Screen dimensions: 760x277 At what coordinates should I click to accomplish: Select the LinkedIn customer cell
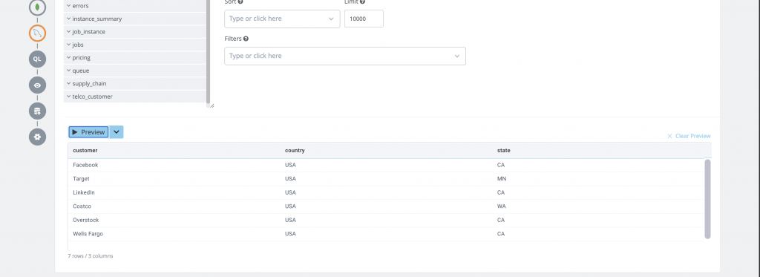coord(84,192)
